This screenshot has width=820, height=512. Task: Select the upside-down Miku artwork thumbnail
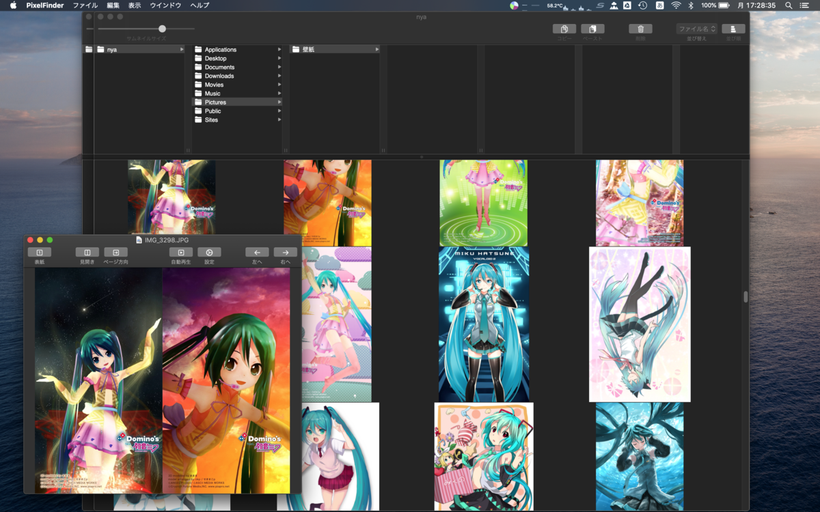click(x=639, y=324)
